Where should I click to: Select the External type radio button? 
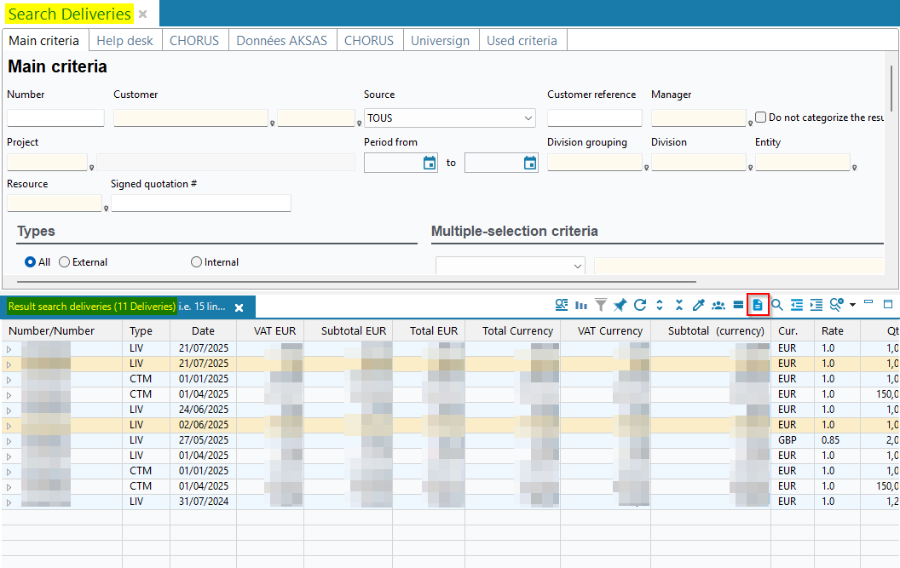(x=65, y=262)
